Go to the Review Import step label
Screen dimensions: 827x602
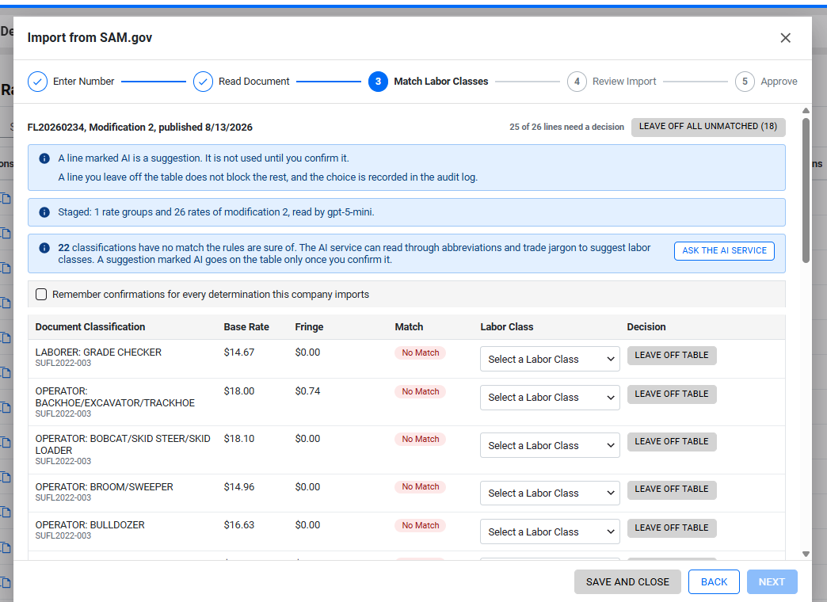[624, 82]
